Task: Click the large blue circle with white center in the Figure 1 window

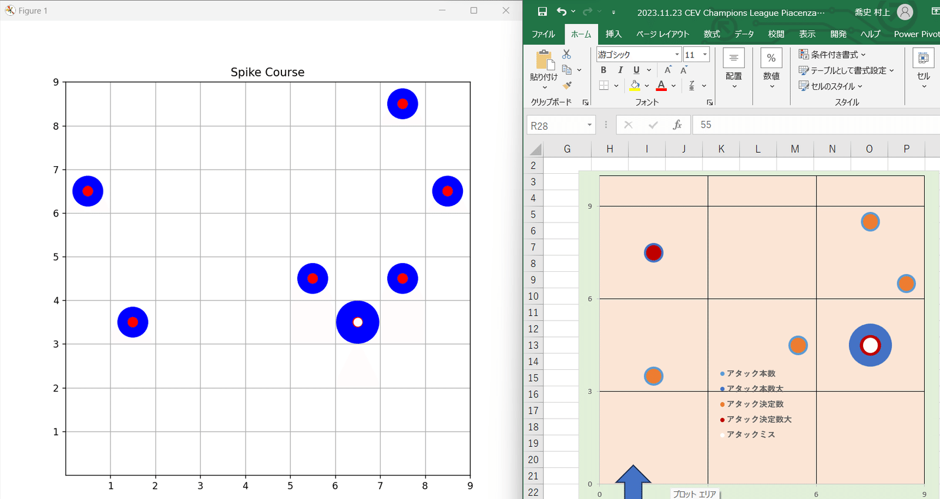Action: click(358, 322)
